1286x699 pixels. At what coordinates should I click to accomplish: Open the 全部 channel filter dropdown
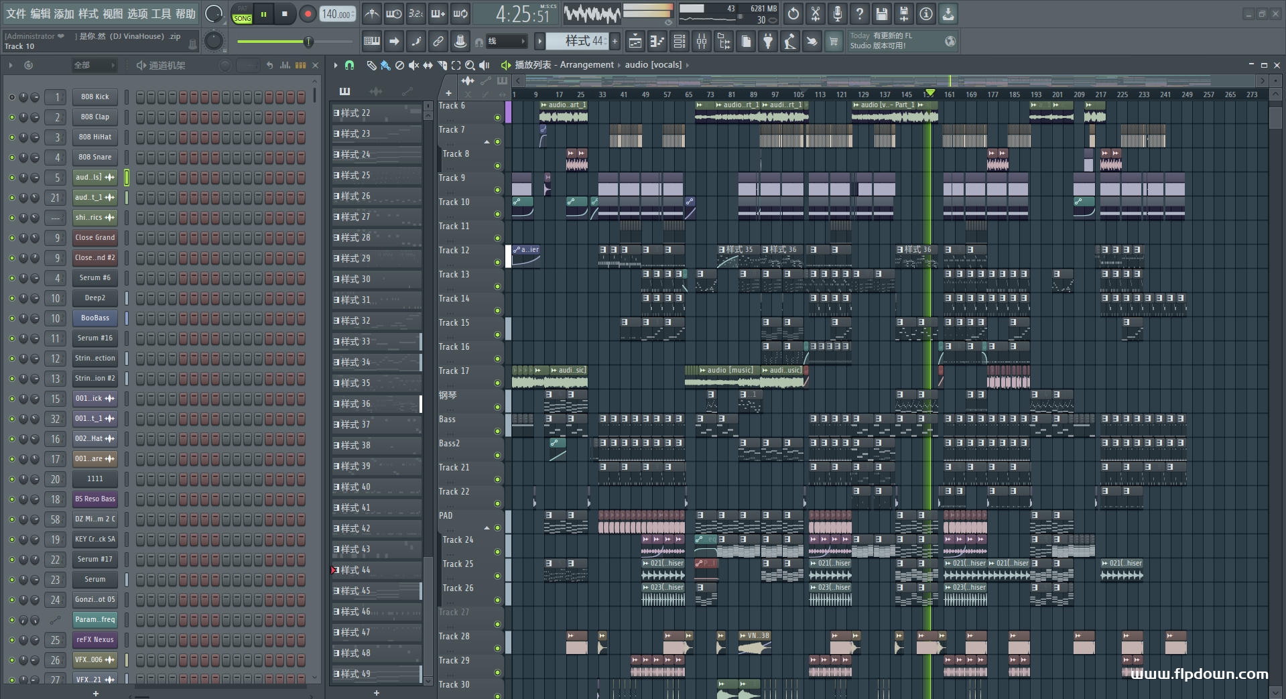tap(94, 65)
